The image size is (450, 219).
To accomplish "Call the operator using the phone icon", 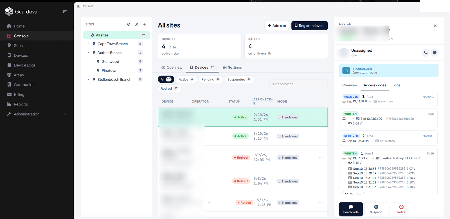I will click(426, 52).
